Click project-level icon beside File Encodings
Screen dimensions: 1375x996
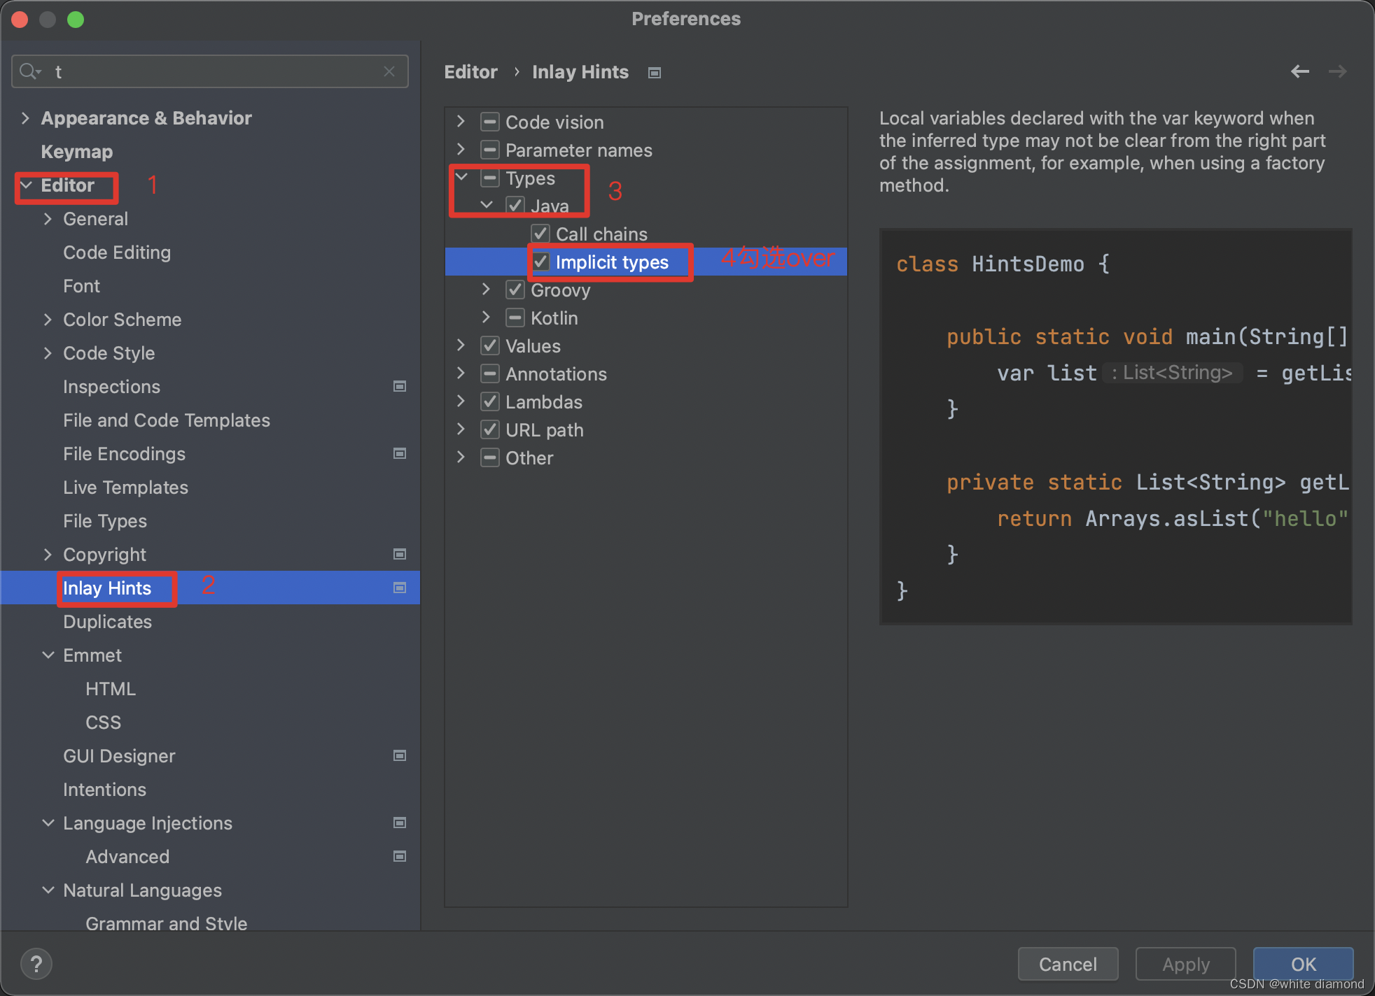coord(400,453)
